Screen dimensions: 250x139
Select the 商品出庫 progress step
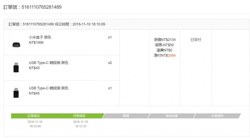[172, 116]
